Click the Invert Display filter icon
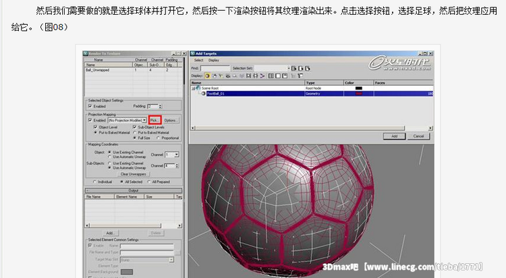Image resolution: width=506 pixels, height=278 pixels. (x=285, y=76)
